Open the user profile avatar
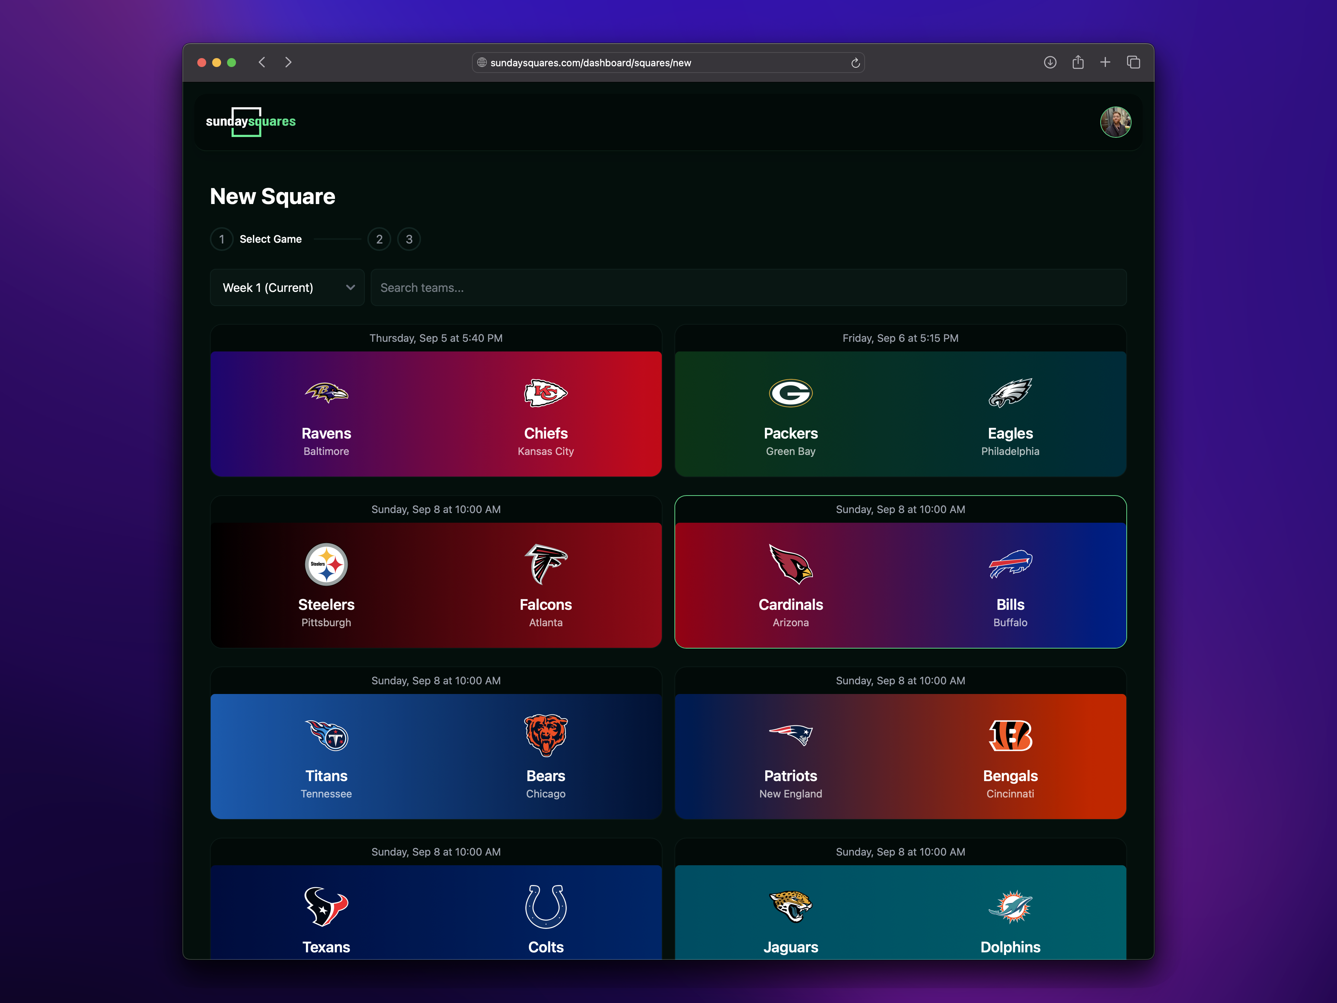 pos(1115,122)
